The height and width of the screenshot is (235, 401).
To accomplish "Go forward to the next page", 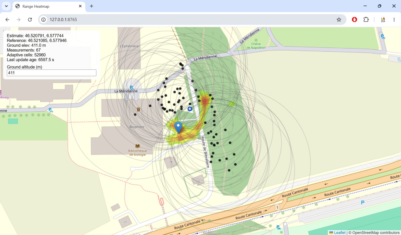I will 19,20.
